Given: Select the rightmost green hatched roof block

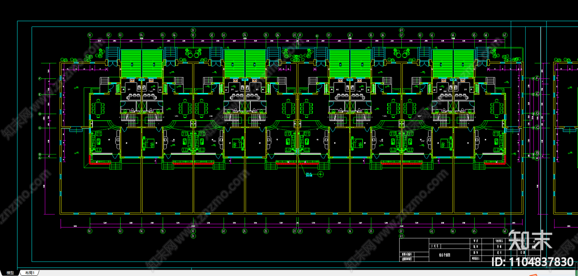Looking at the screenshot, I should [463, 63].
